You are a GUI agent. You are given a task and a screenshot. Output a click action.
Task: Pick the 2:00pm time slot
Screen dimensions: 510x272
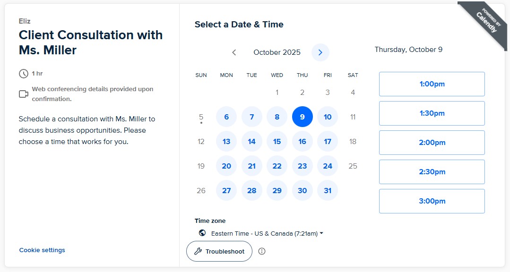click(x=432, y=143)
